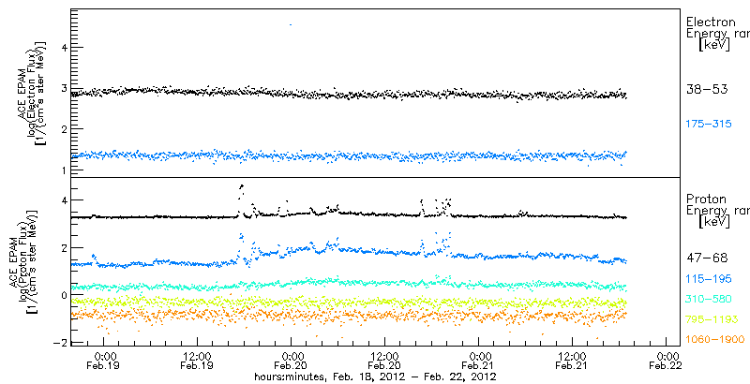Click the 38-53 electron energy legend label
The image size is (750, 384).
pos(707,89)
